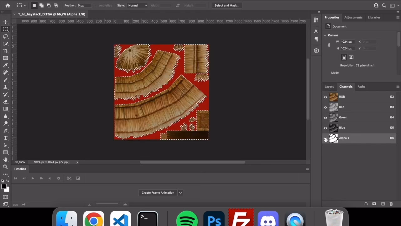Open dropdown arrow beside Create Frame Animation
The height and width of the screenshot is (226, 401).
[180, 193]
